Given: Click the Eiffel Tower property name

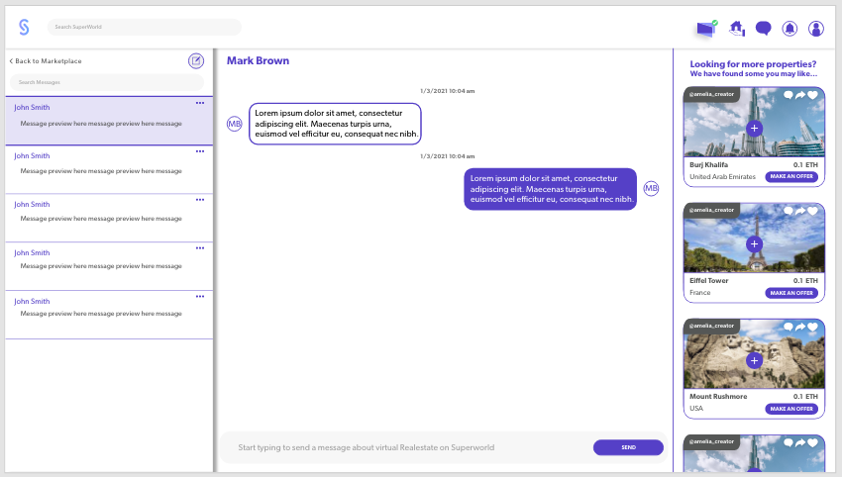Looking at the screenshot, I should point(709,281).
